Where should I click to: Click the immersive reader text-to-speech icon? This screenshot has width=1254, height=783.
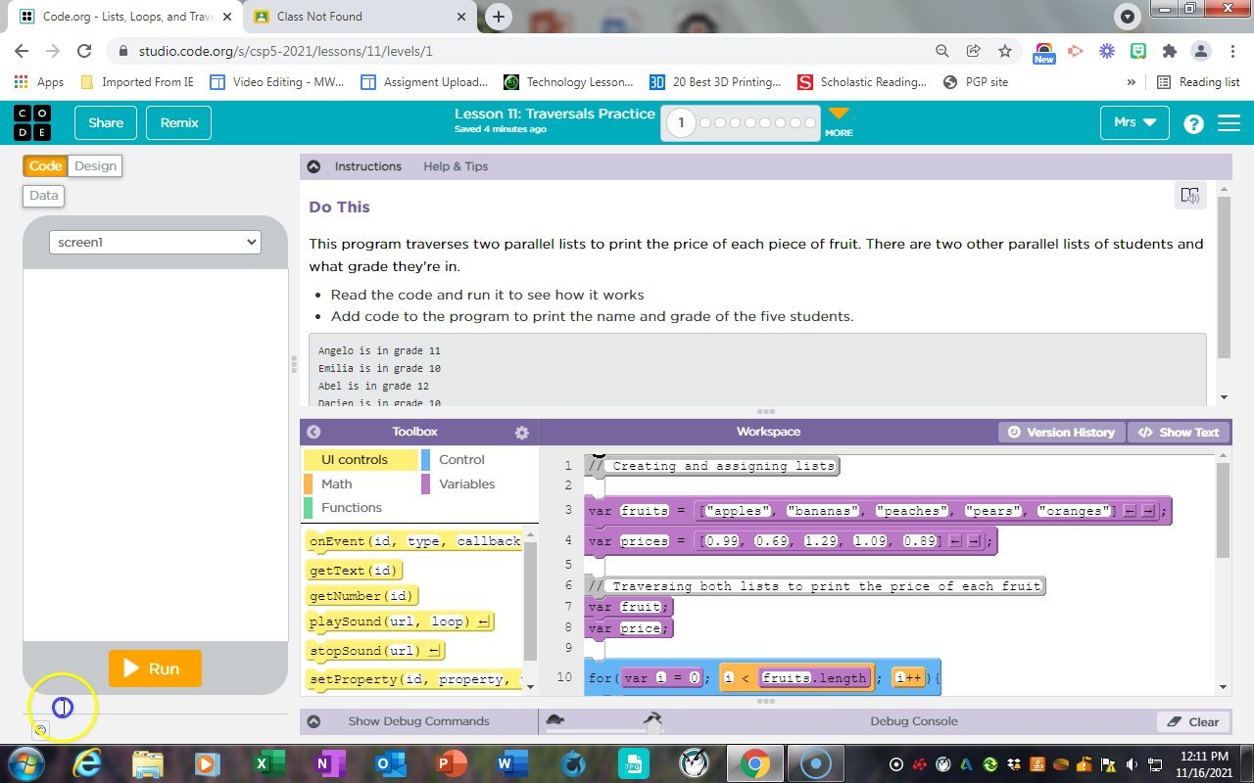pos(1189,195)
